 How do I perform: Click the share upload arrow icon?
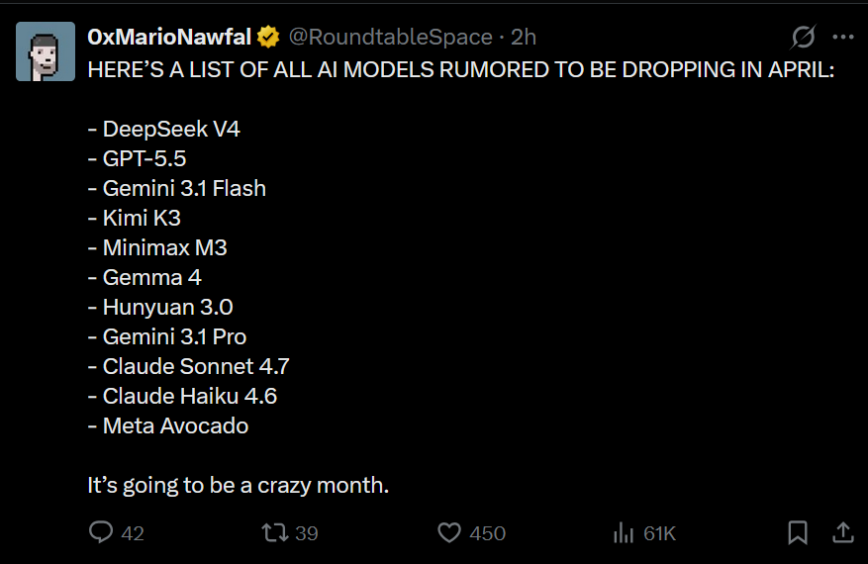click(x=842, y=533)
